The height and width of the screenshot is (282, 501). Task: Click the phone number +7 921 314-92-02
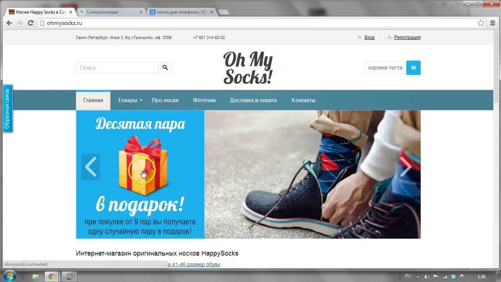(x=209, y=38)
